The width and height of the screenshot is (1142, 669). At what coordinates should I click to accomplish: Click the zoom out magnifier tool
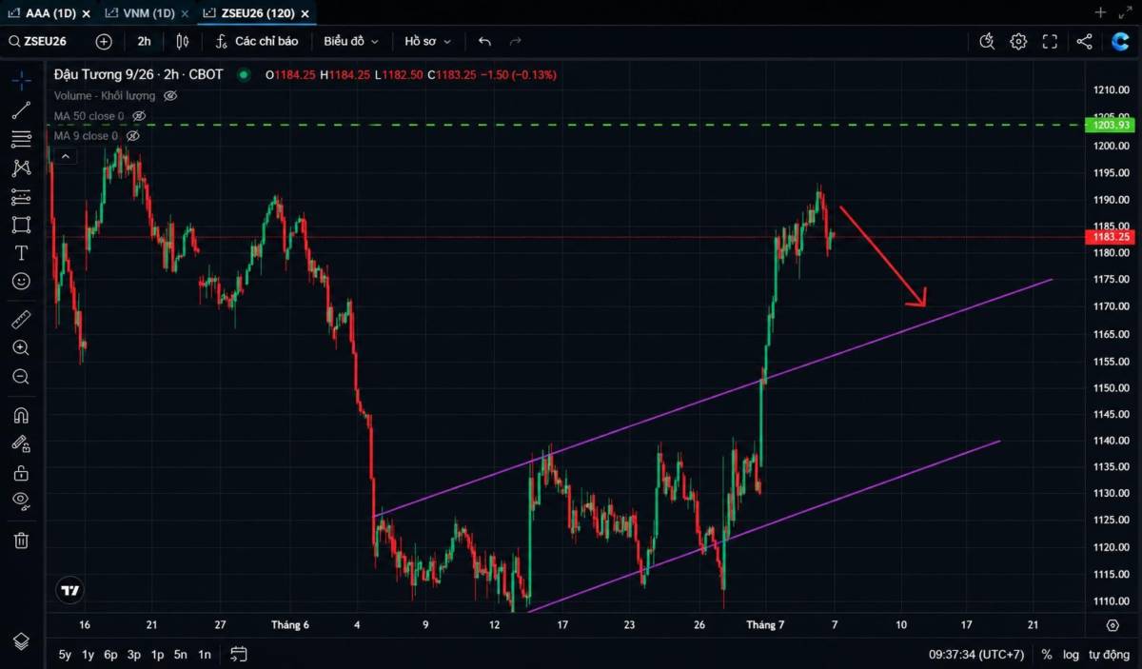click(21, 377)
